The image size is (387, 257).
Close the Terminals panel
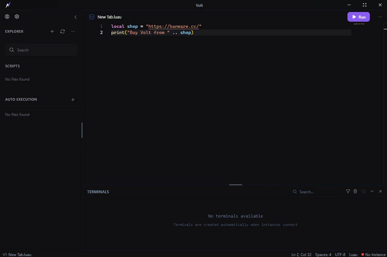380,191
